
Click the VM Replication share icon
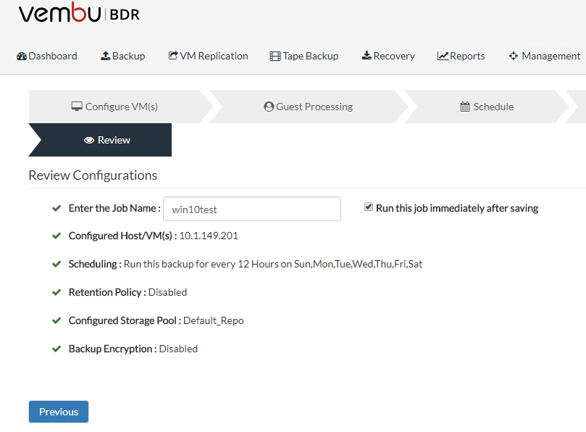pos(173,56)
